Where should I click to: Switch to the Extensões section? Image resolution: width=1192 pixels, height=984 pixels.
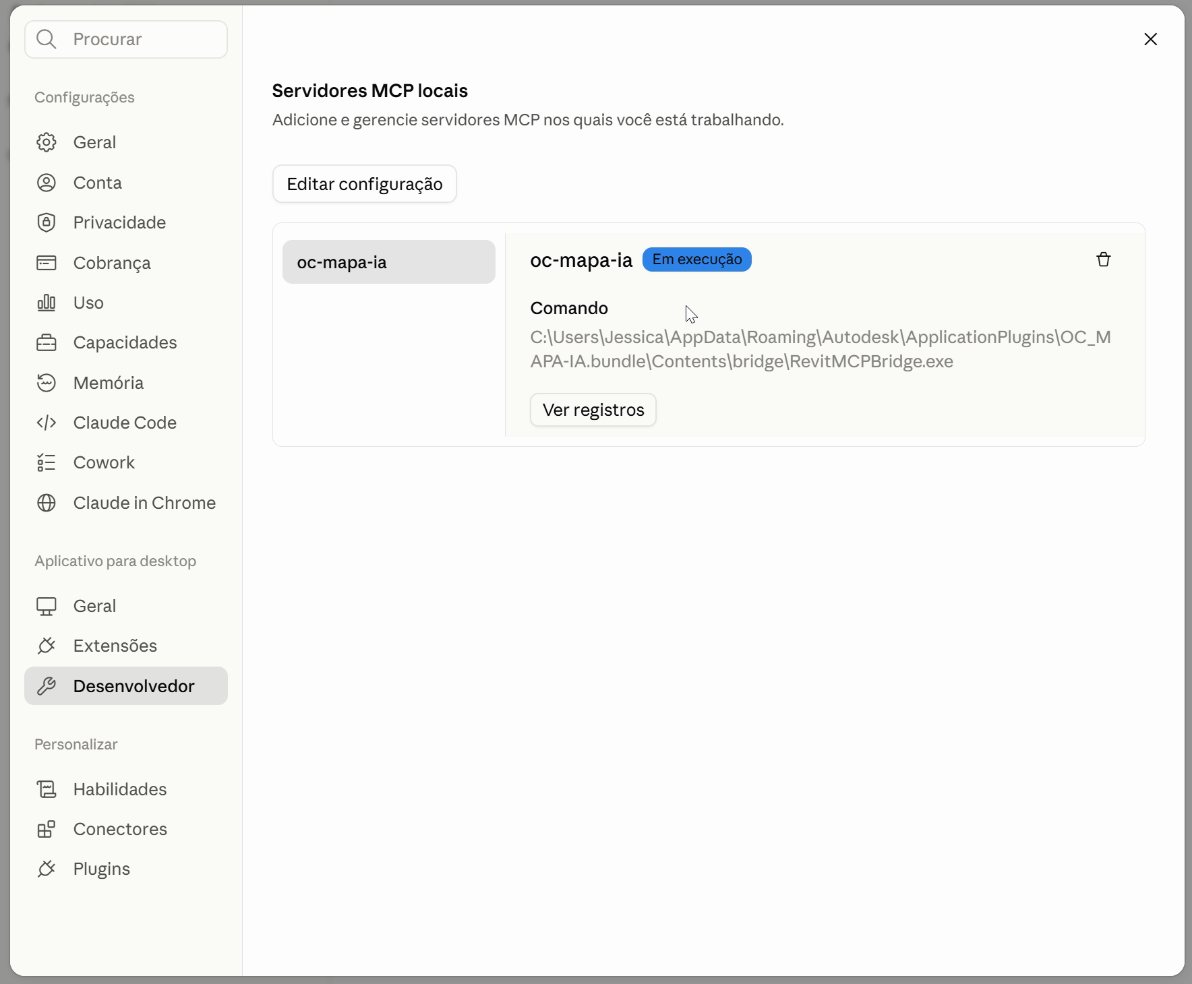(x=126, y=646)
